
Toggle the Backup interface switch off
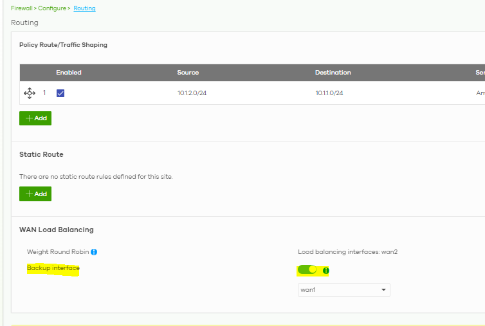coord(307,270)
